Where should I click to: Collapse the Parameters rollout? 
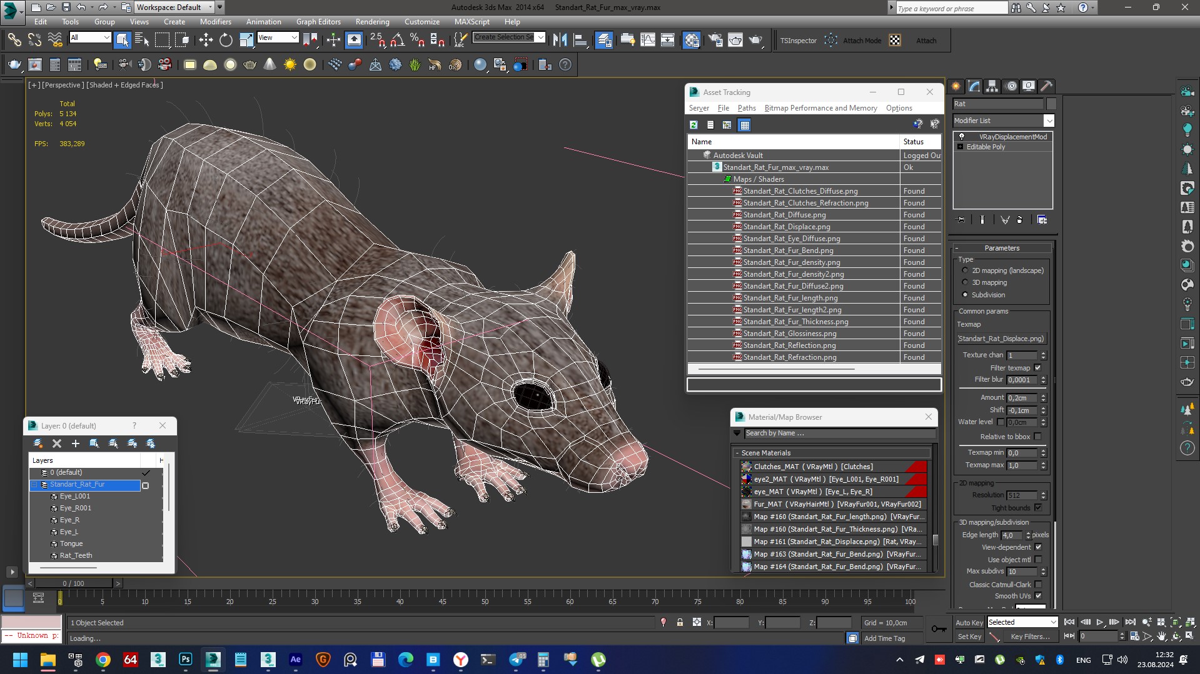tap(1002, 248)
